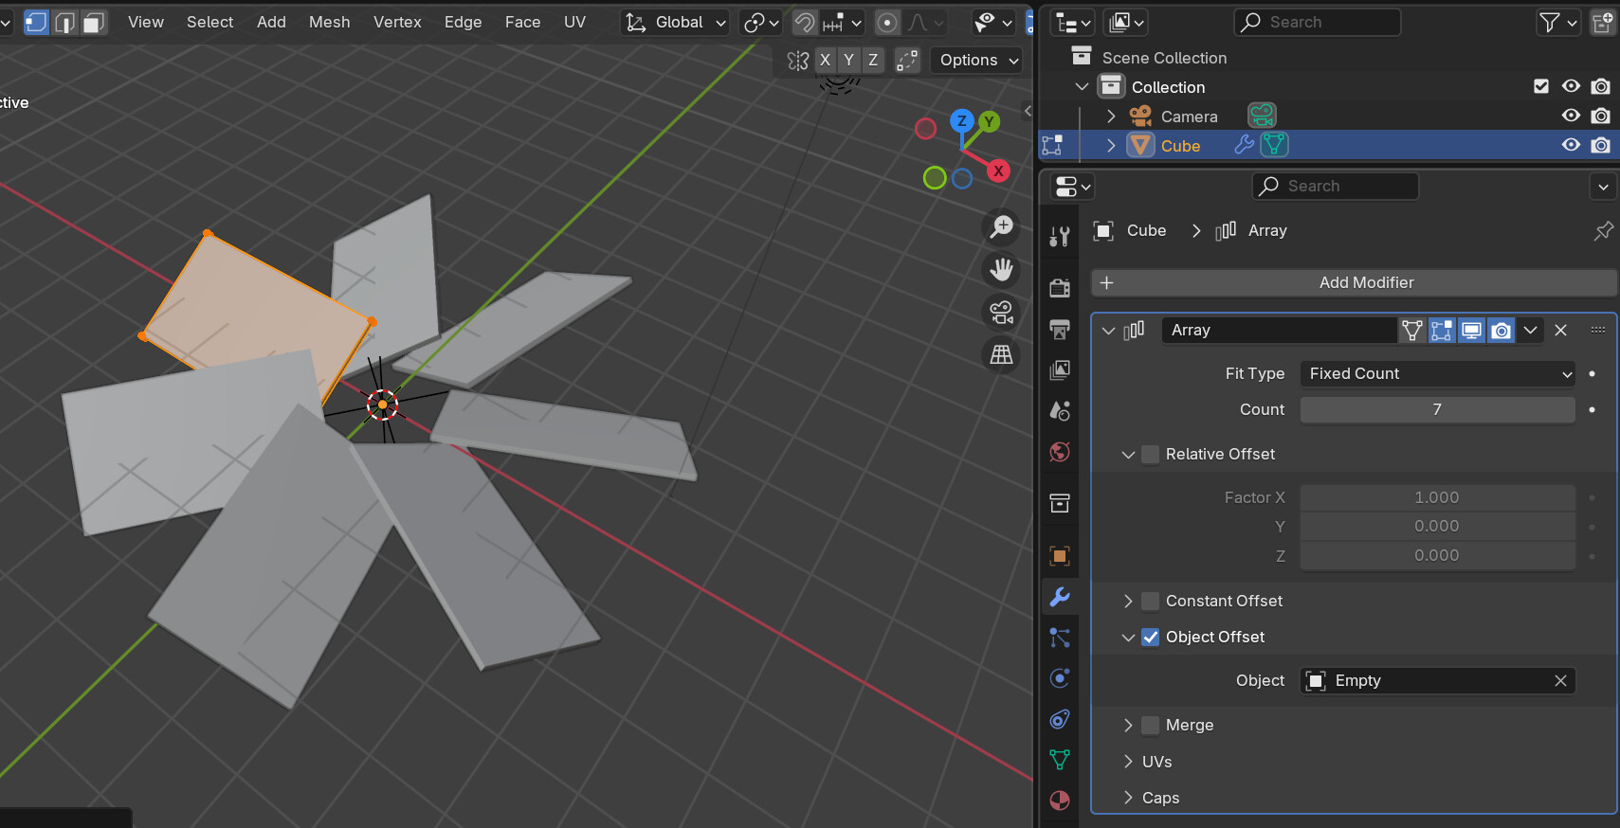Open the Face menu
1620x828 pixels.
[522, 22]
